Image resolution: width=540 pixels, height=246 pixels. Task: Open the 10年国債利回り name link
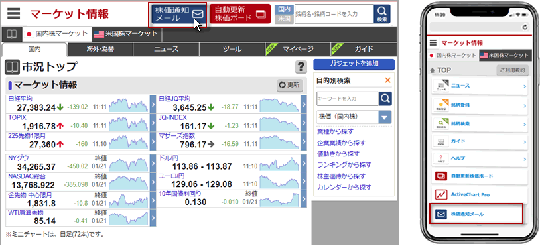tap(180, 194)
